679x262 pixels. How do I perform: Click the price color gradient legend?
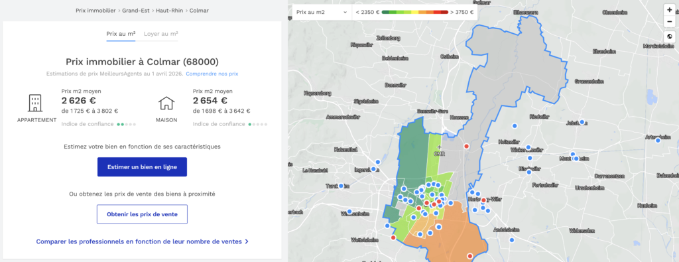pos(415,12)
